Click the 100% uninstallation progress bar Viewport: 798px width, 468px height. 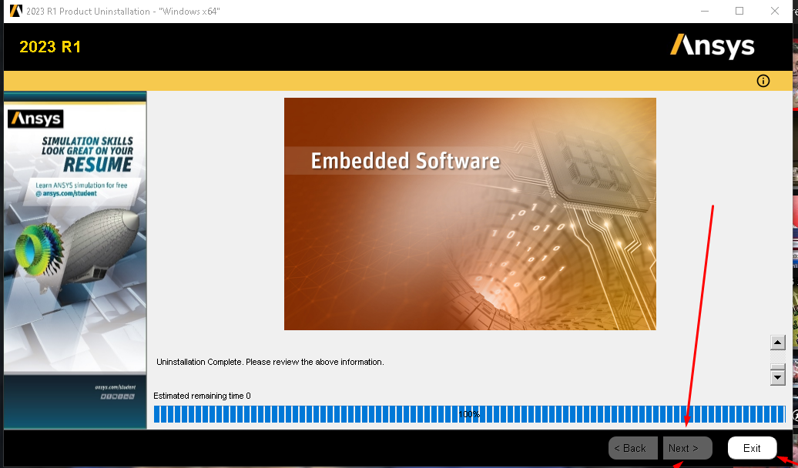pos(469,414)
